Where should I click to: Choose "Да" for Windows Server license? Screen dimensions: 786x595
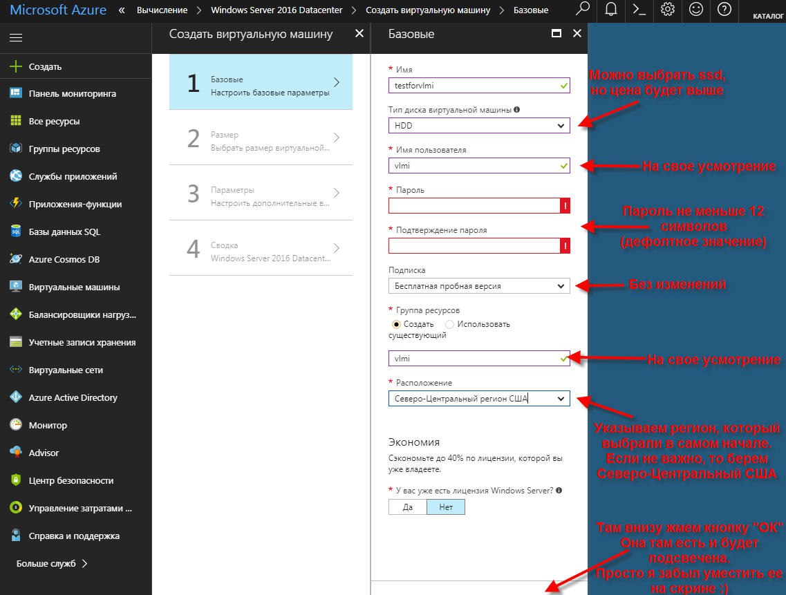tap(408, 507)
